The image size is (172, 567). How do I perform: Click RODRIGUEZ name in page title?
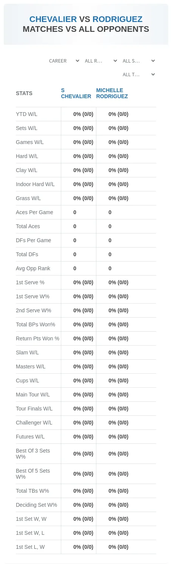pos(118,19)
